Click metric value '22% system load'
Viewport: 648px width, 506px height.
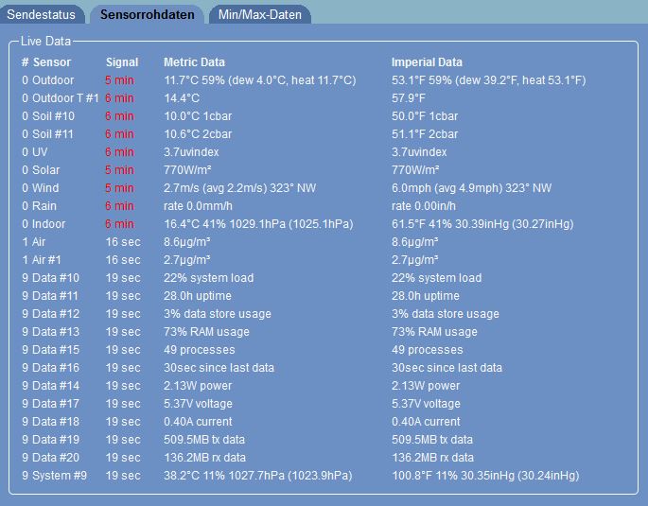209,278
